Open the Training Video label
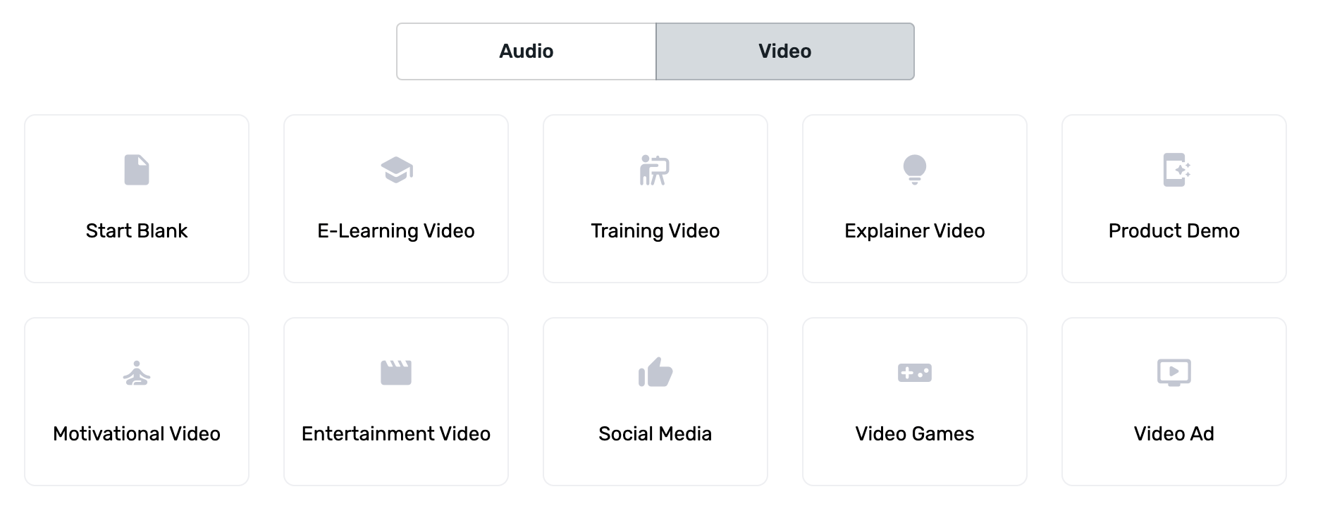The image size is (1318, 513). point(655,231)
